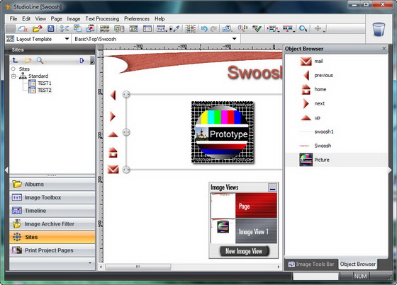Click the New Image View button
The width and height of the screenshot is (397, 285).
coord(244,251)
